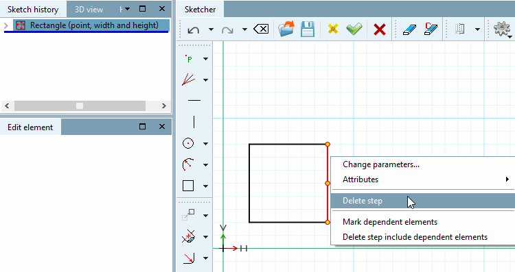
Task: Click the Sketch history horizontal scrollbar thumb
Action: click(80, 106)
